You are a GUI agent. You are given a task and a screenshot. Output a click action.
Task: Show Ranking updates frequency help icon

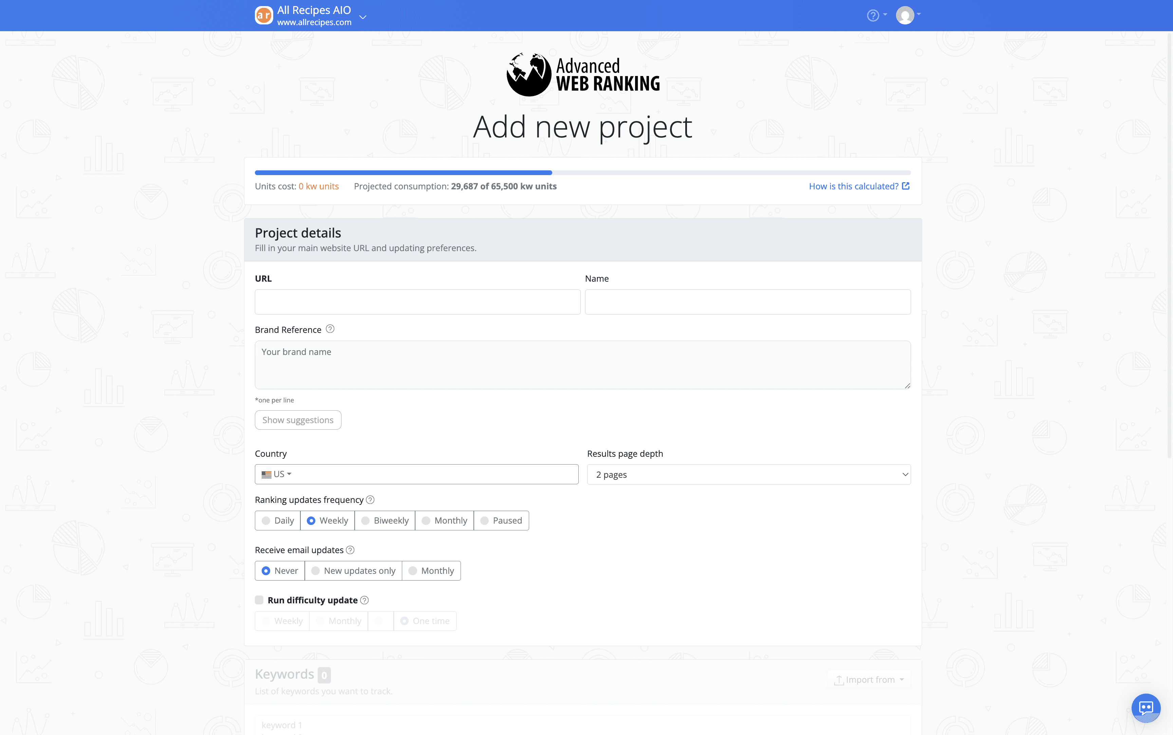pyautogui.click(x=370, y=500)
